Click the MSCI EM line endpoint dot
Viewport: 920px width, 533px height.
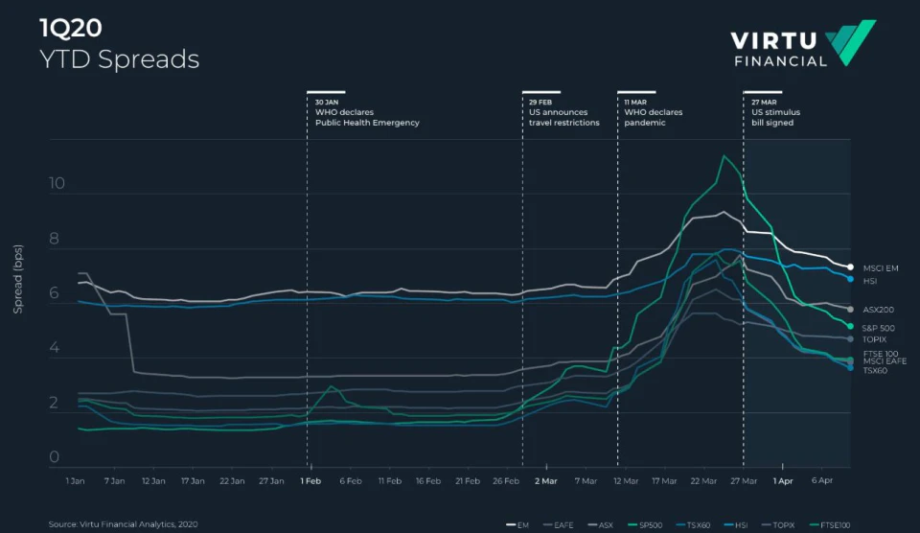tap(850, 267)
